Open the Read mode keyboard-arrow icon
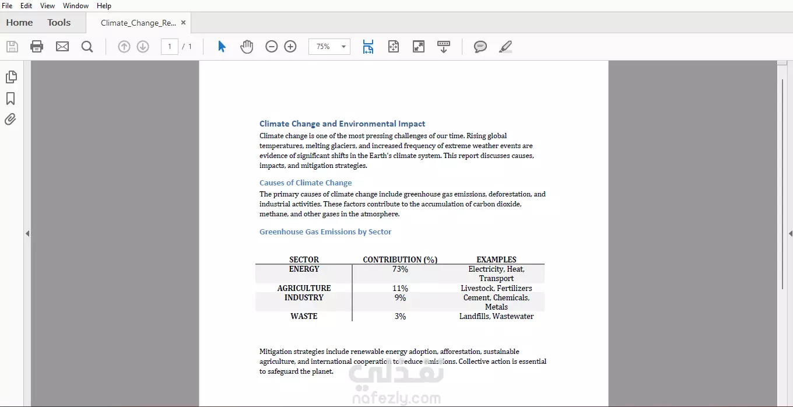 point(444,47)
